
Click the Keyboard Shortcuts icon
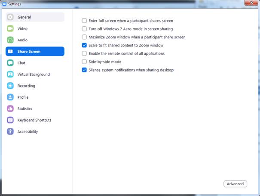point(10,120)
